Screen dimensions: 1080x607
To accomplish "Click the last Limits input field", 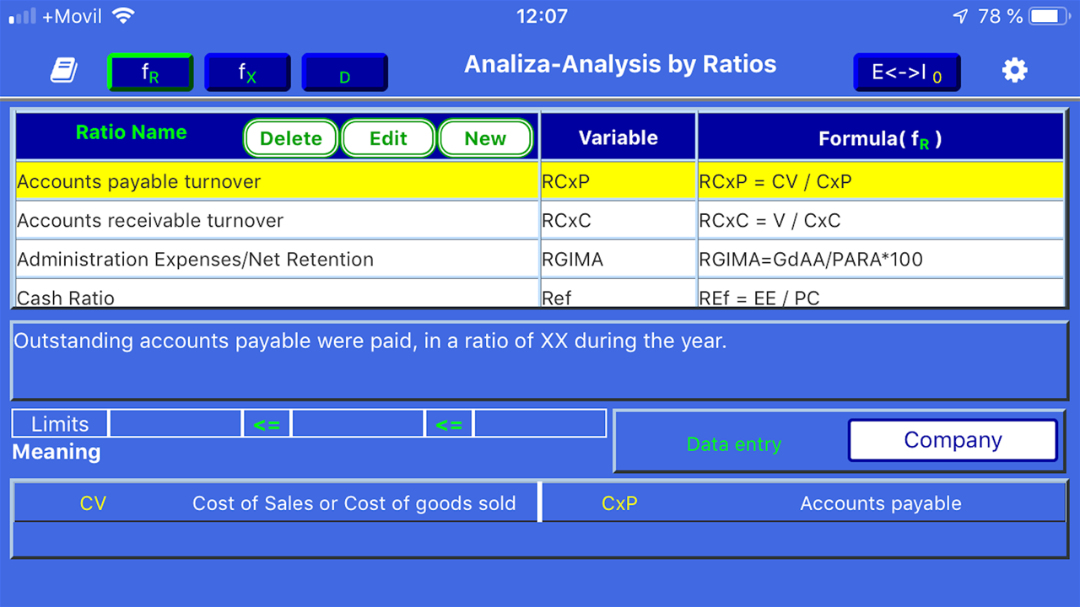I will coord(540,423).
